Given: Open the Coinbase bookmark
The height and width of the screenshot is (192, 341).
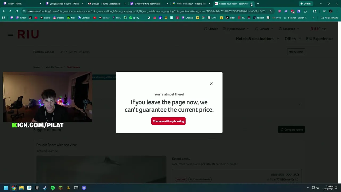Looking at the screenshot, I should click(x=84, y=18).
